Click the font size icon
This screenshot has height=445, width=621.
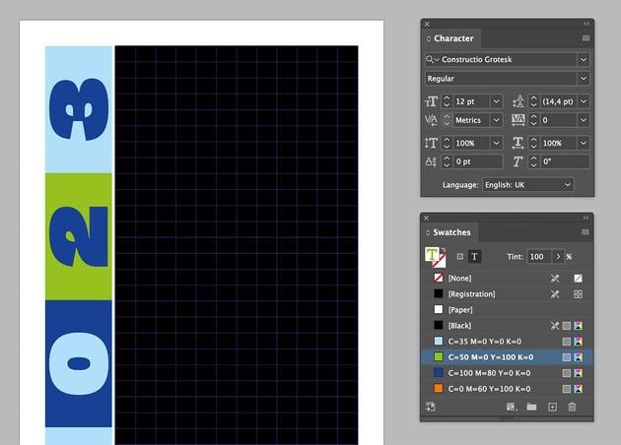(432, 101)
